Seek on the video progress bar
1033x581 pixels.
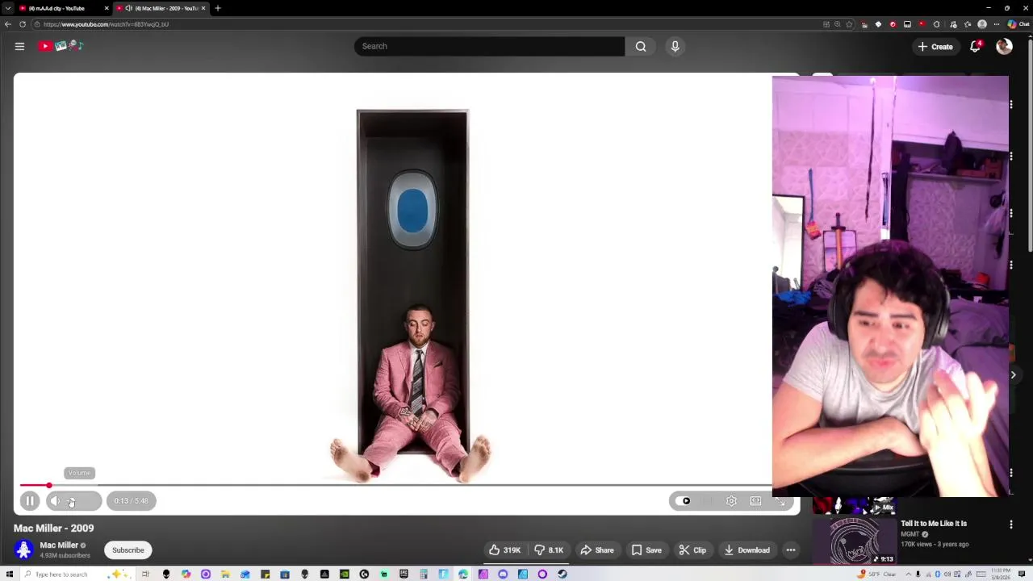tap(395, 485)
